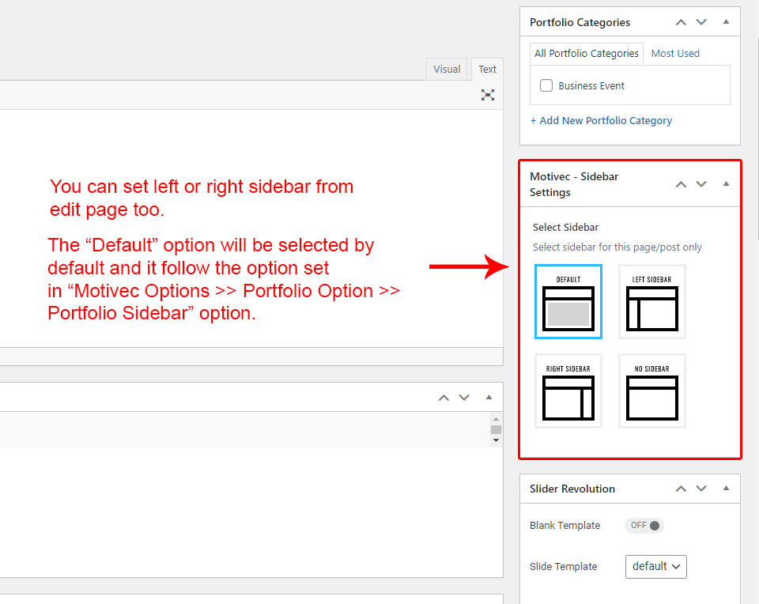Collapse the Motivec Sidebar Settings panel
The image size is (759, 604).
pos(726,184)
